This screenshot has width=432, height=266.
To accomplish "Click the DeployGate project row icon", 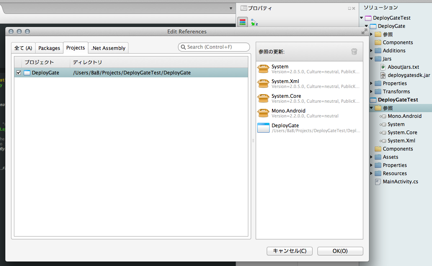I will coord(27,73).
